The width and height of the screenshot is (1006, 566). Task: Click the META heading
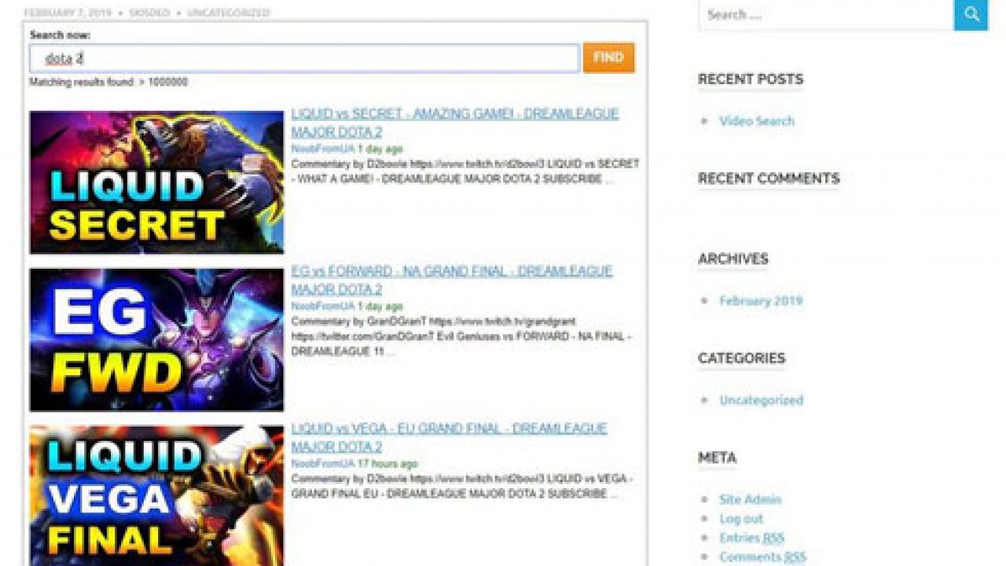pos(717,458)
